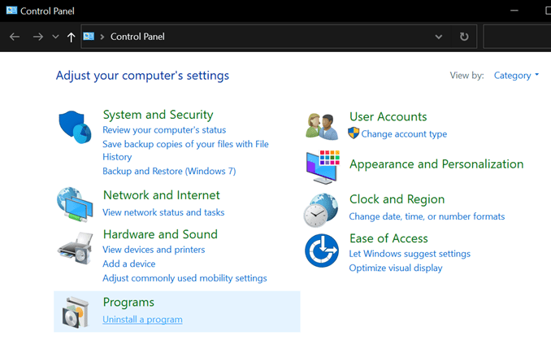Open the Optimize visual display link
The height and width of the screenshot is (349, 551).
point(396,268)
